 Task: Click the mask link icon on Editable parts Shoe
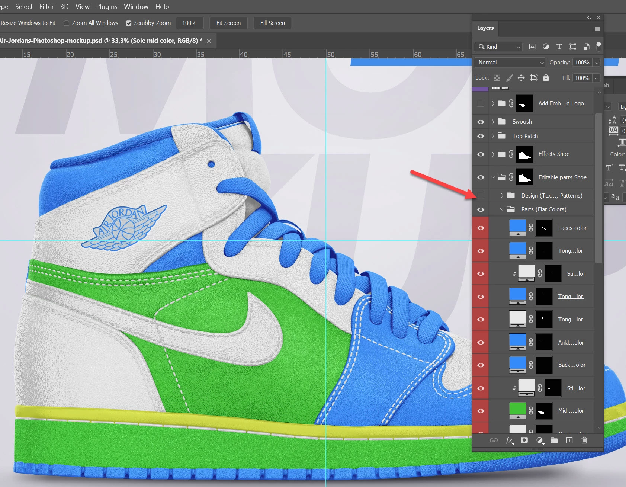tap(511, 177)
